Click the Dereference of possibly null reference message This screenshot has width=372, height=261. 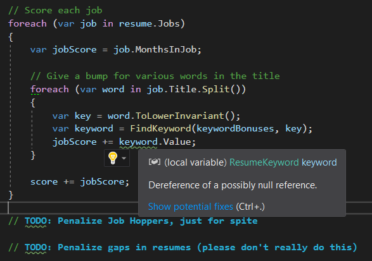coord(233,185)
